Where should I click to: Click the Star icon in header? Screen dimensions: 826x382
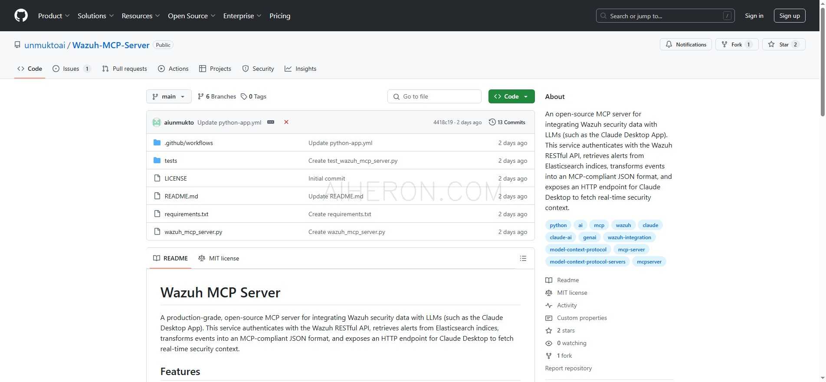pyautogui.click(x=771, y=44)
